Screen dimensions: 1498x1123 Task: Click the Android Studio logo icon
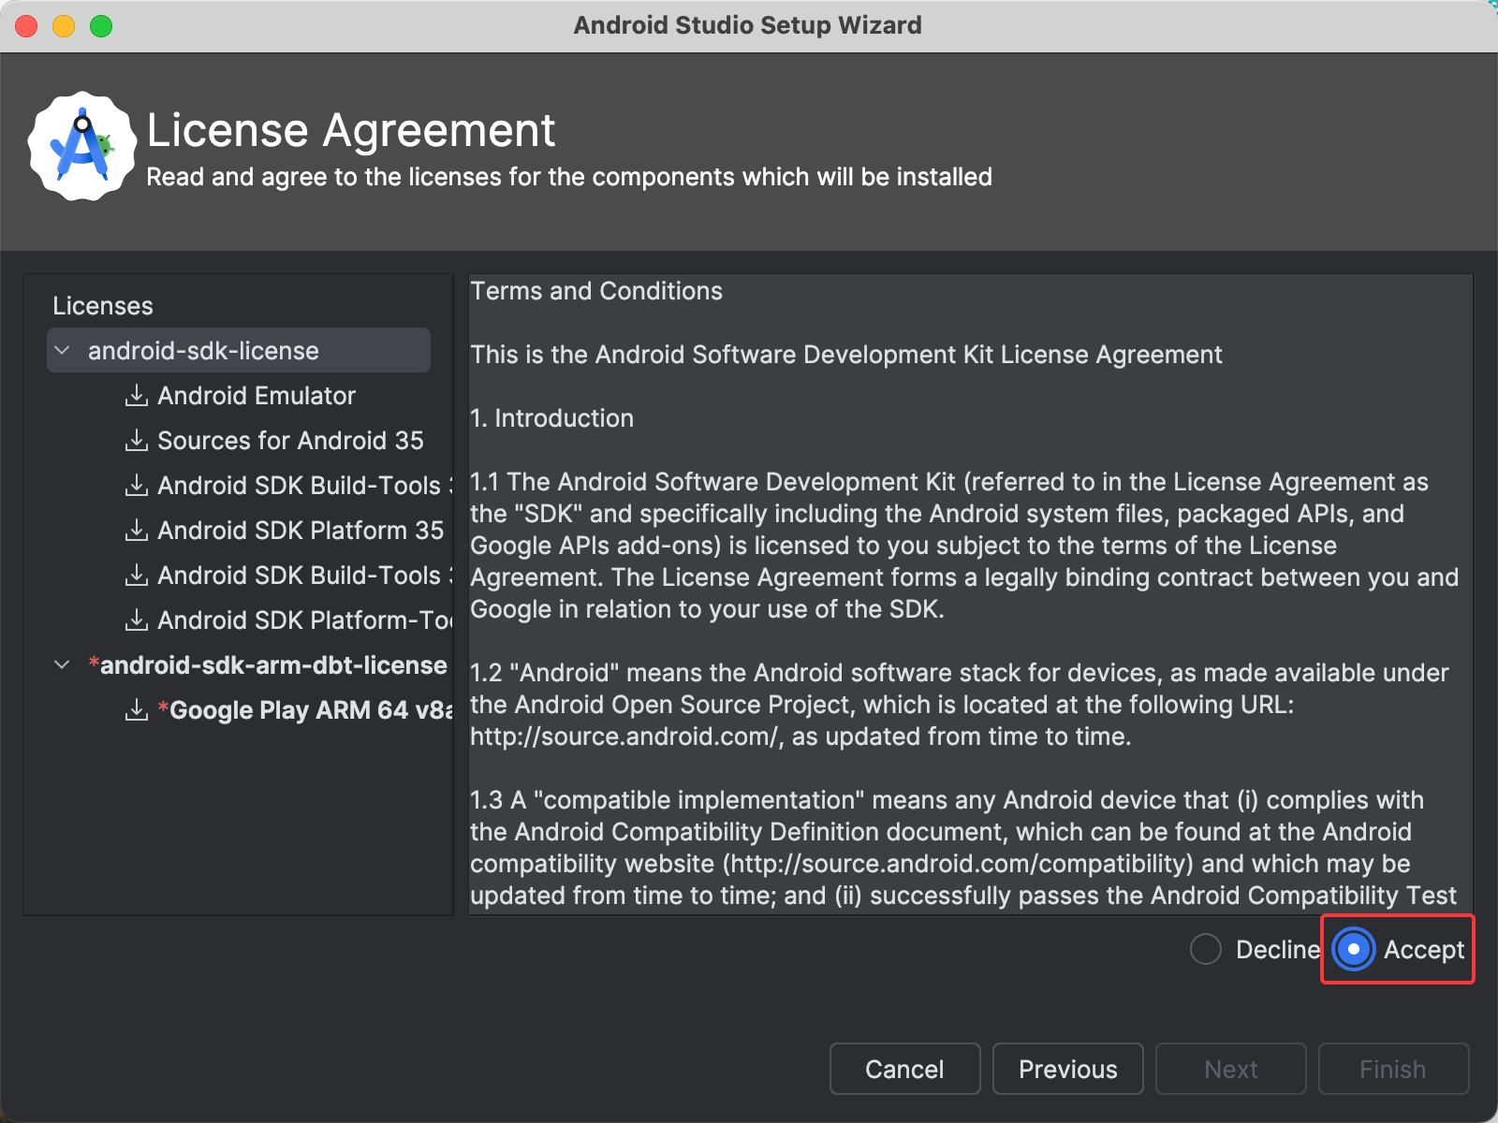[82, 147]
